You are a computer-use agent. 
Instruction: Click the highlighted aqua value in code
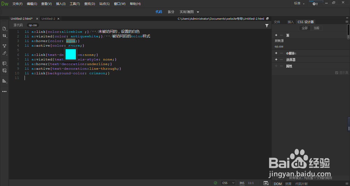(x=70, y=41)
